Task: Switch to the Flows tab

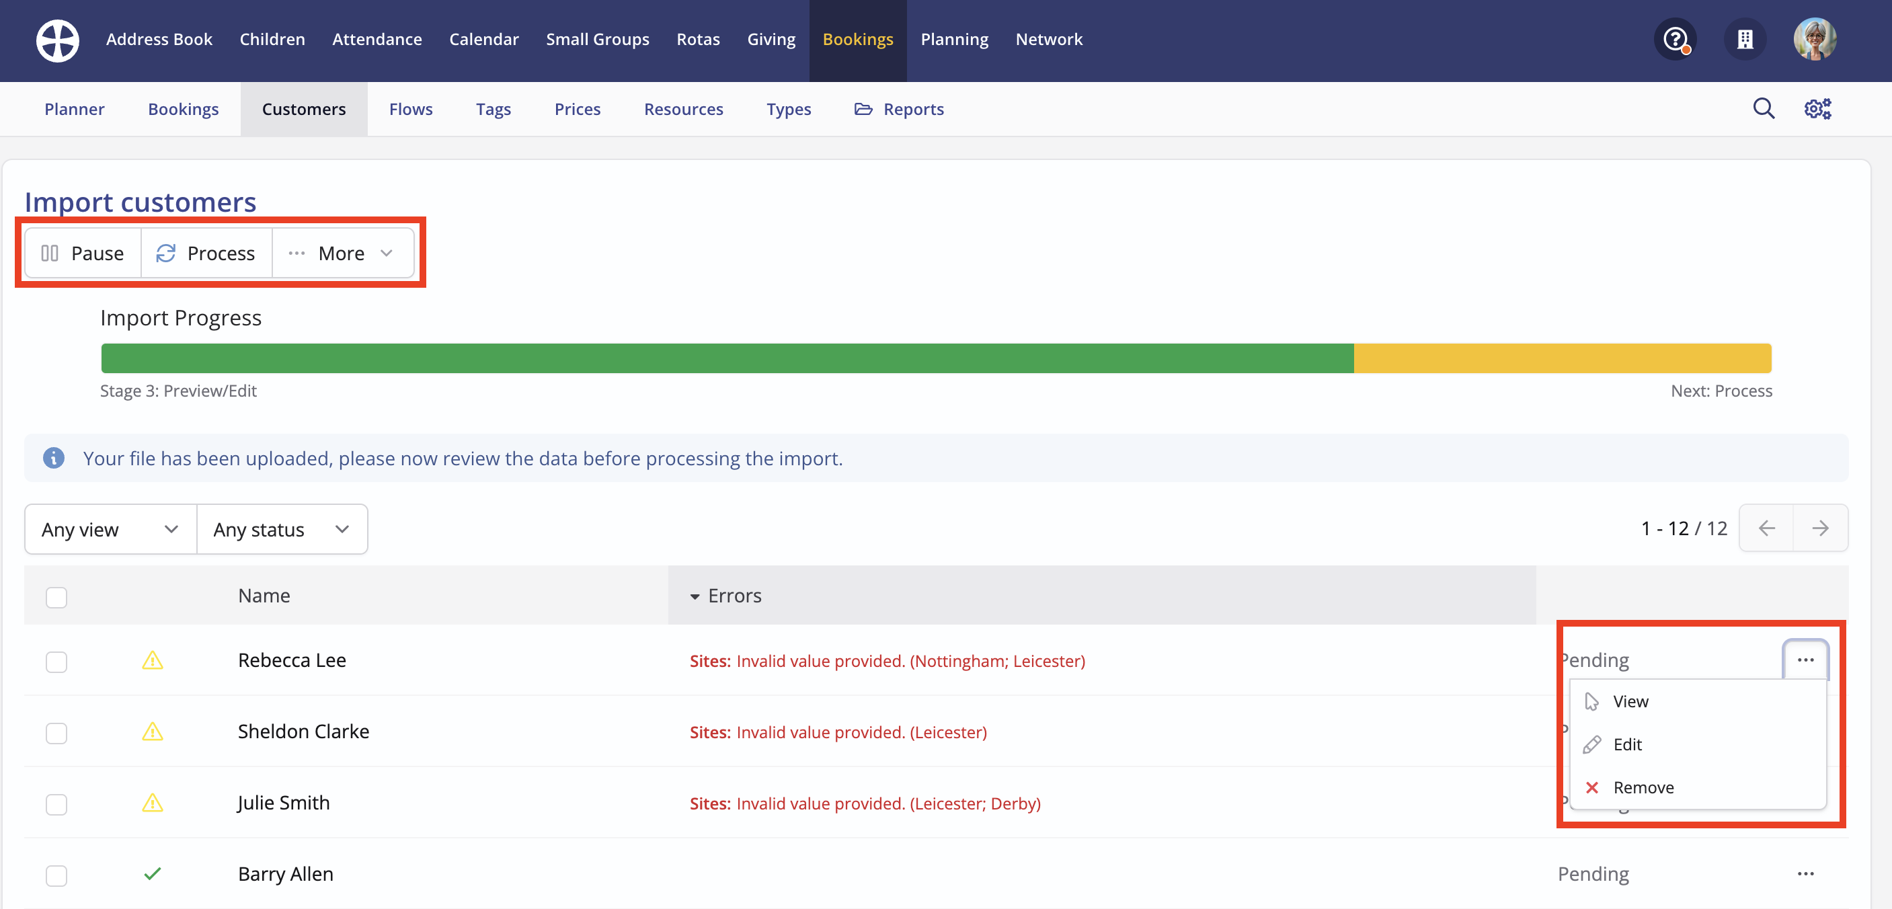Action: coord(411,109)
